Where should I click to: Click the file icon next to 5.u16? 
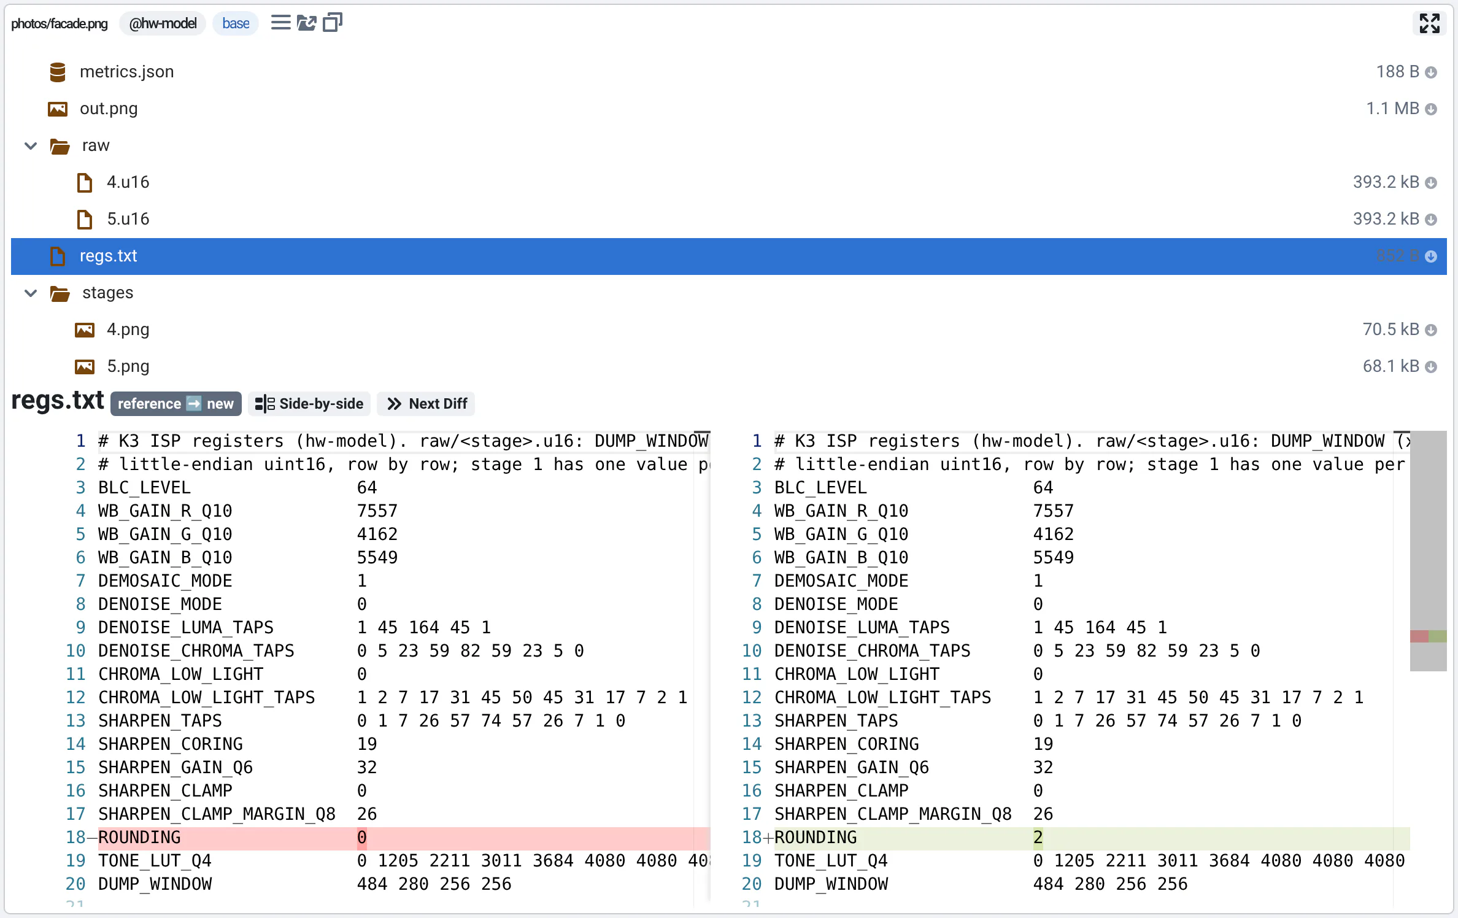tap(85, 220)
